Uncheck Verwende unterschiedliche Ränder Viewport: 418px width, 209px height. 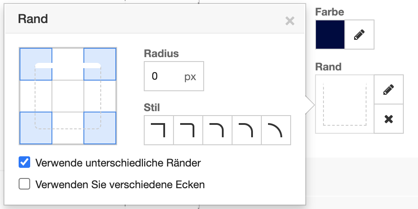(x=24, y=163)
